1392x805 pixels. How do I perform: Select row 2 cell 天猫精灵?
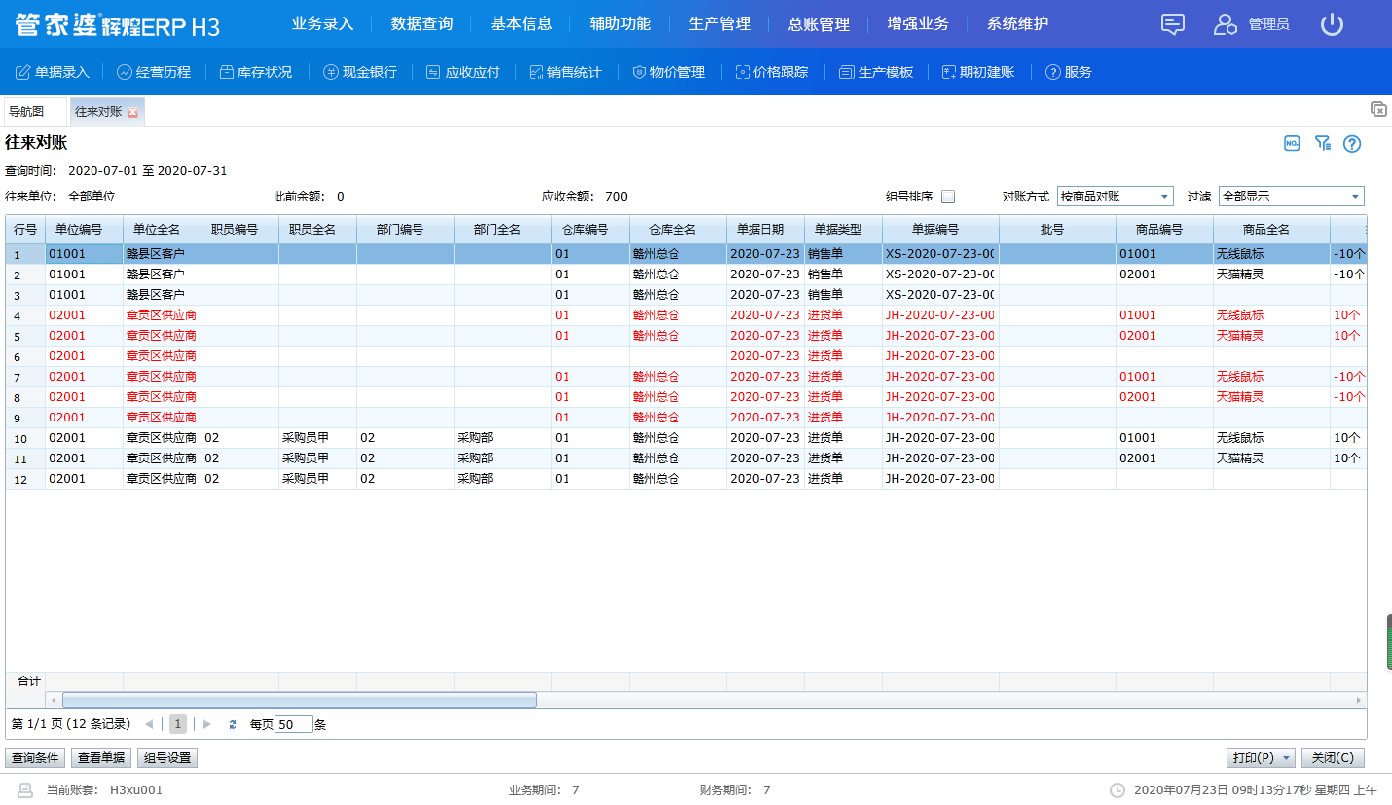pos(1271,274)
